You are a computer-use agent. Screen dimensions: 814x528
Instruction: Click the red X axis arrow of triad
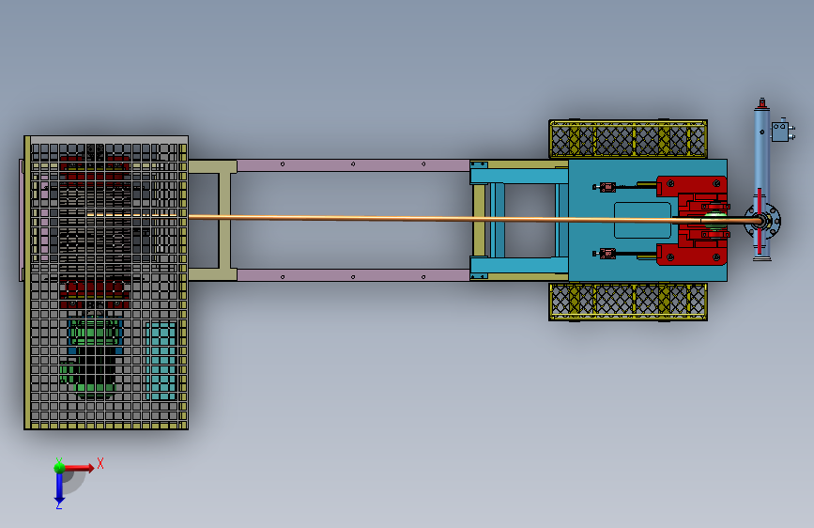coord(79,468)
